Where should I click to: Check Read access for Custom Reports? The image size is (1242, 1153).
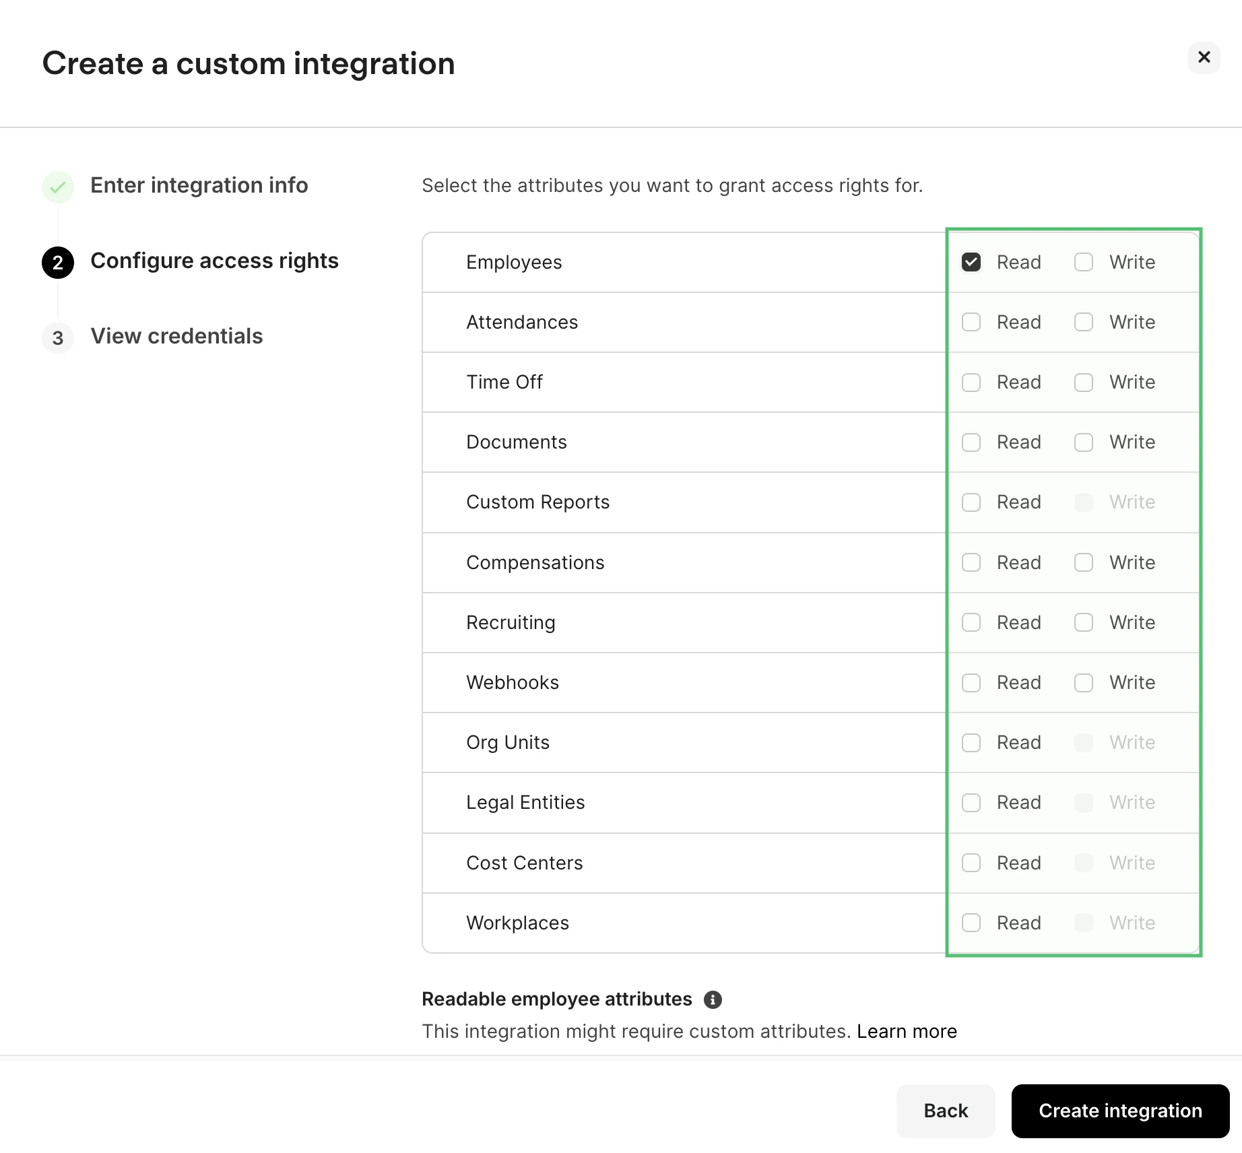pyautogui.click(x=971, y=502)
